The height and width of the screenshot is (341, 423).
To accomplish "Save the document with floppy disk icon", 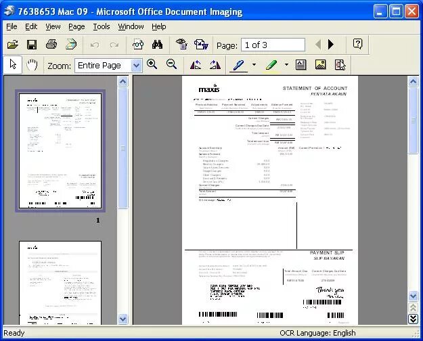I will tap(32, 45).
